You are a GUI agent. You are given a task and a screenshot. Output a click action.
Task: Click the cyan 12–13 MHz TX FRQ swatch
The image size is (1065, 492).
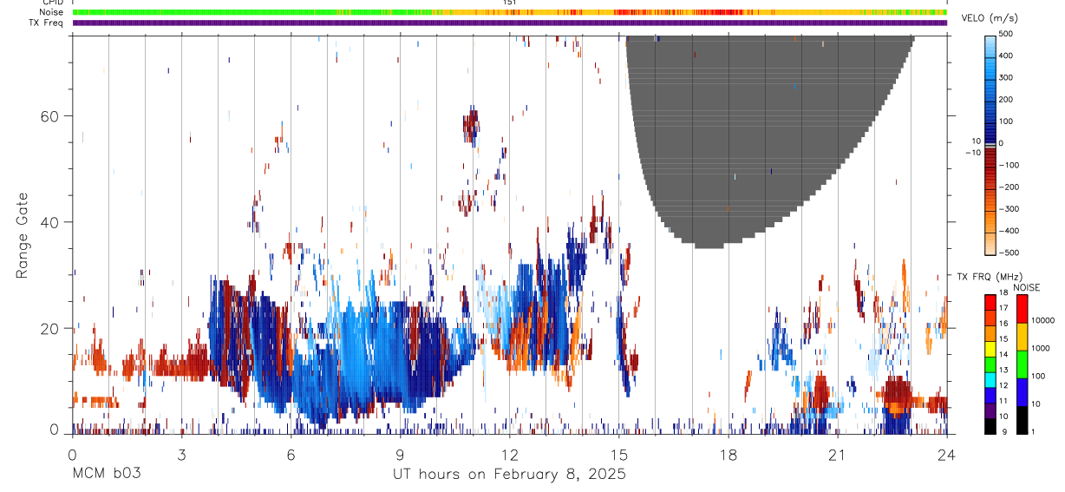click(x=990, y=380)
